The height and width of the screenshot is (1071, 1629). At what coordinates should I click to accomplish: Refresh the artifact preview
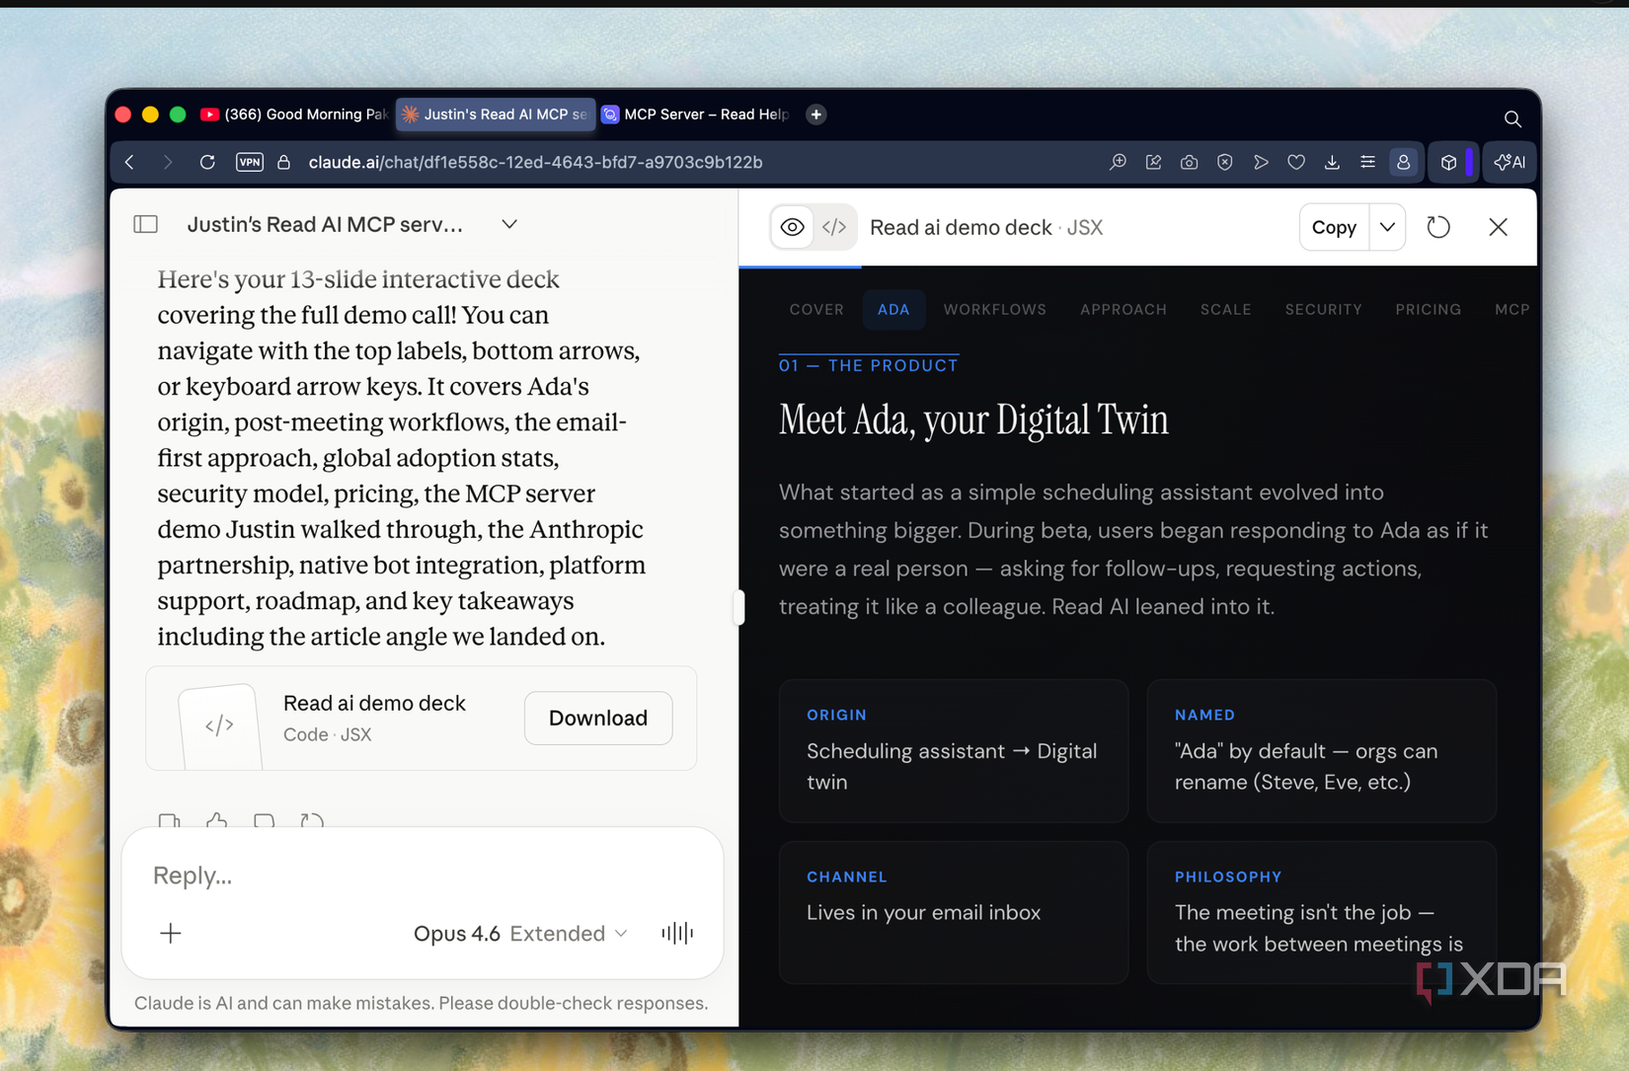pyautogui.click(x=1438, y=227)
